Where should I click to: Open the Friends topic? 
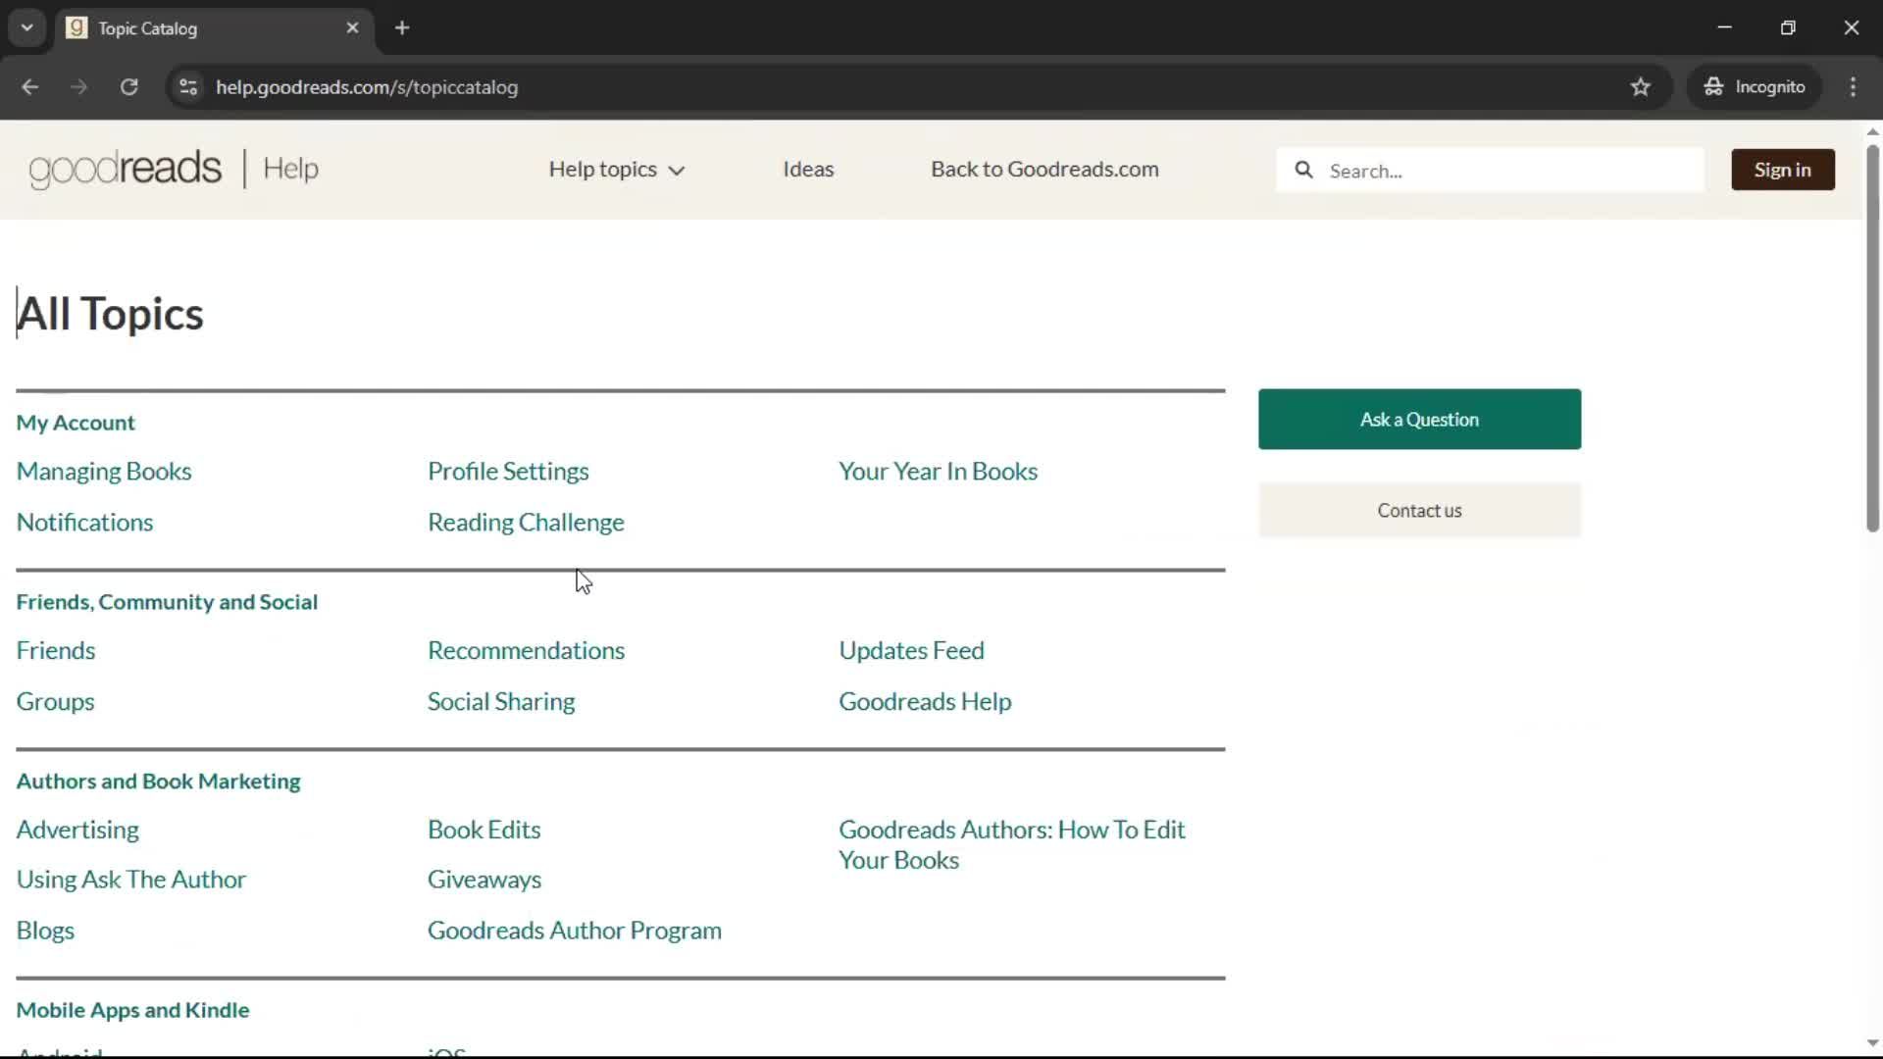pyautogui.click(x=56, y=650)
